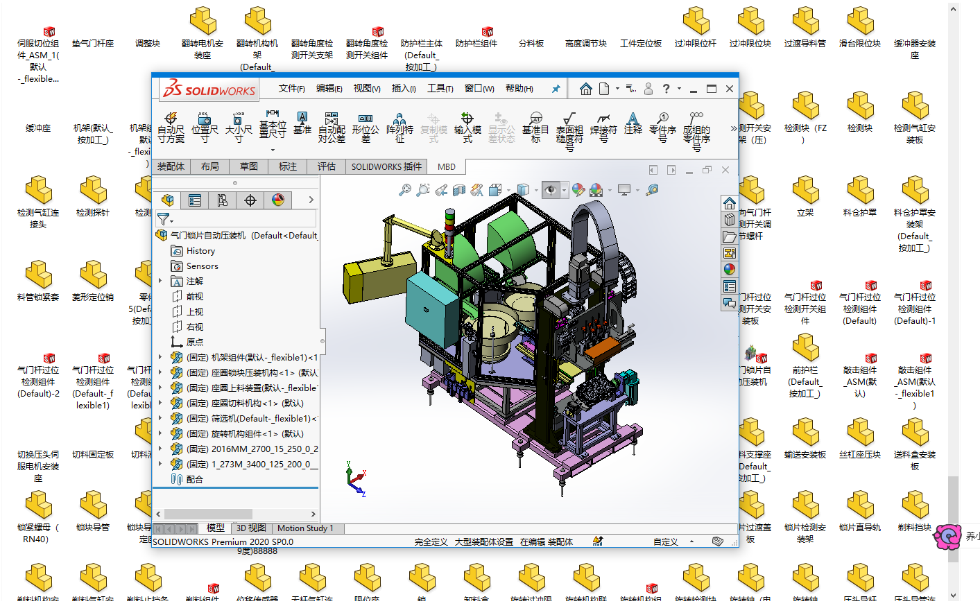Screen dimensions: 980x615
Task: Click 大型装配体设置 in the status bar
Action: click(484, 542)
